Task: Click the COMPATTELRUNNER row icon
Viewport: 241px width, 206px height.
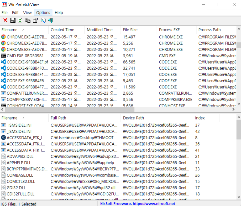Action: coord(3,93)
